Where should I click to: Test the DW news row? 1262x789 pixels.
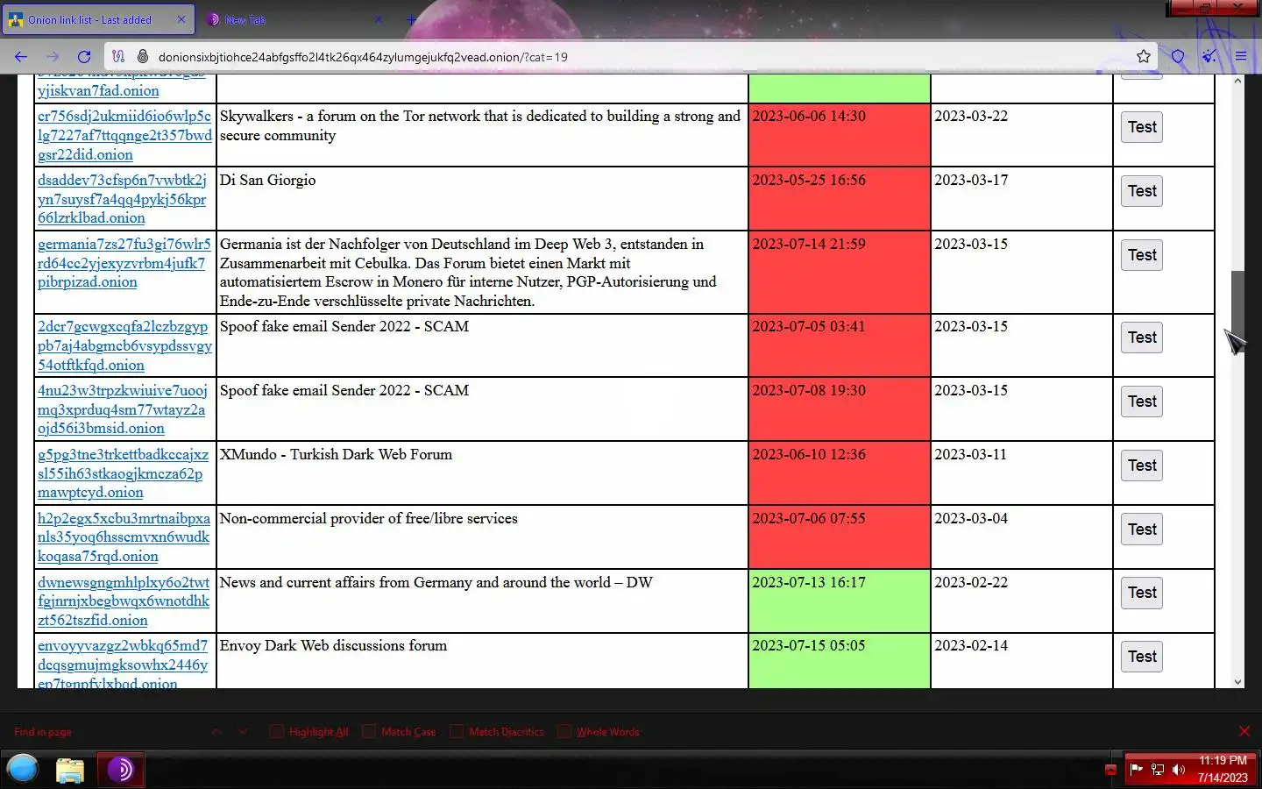point(1142,593)
